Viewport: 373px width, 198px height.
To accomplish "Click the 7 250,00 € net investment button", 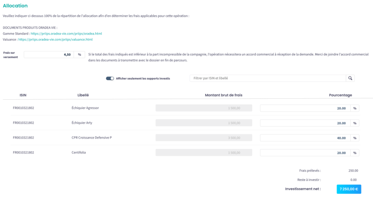I will click(x=349, y=189).
